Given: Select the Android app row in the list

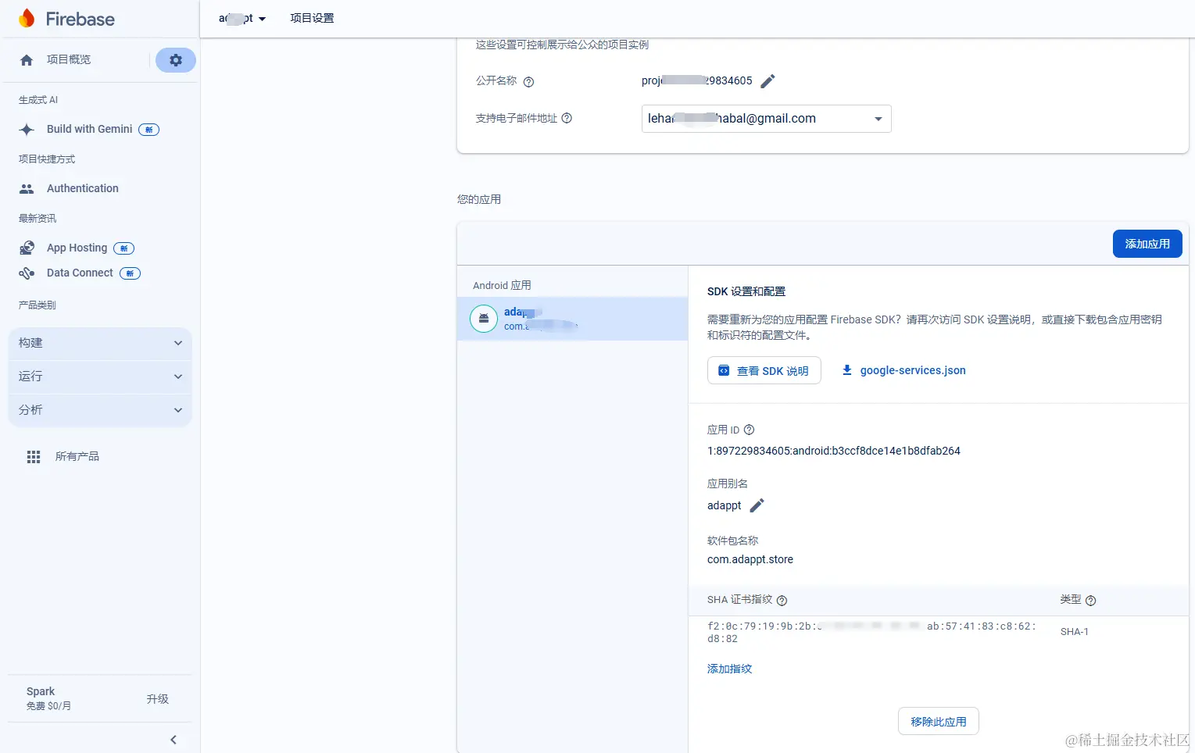Looking at the screenshot, I should (x=572, y=319).
